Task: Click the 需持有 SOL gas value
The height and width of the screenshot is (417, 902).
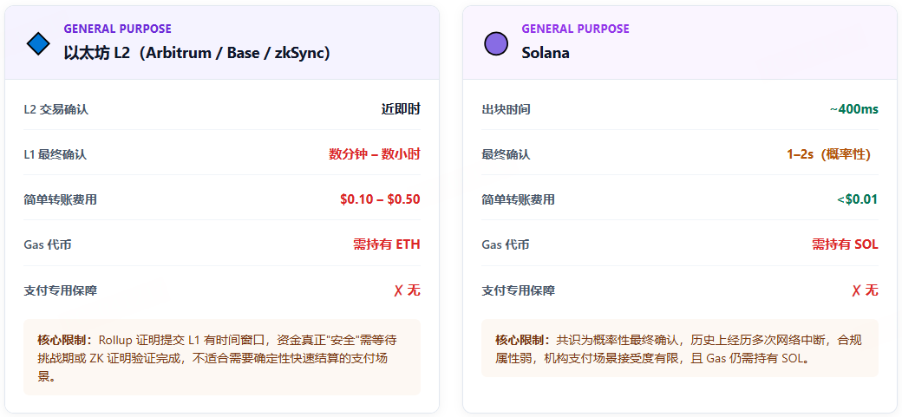Action: coord(845,244)
